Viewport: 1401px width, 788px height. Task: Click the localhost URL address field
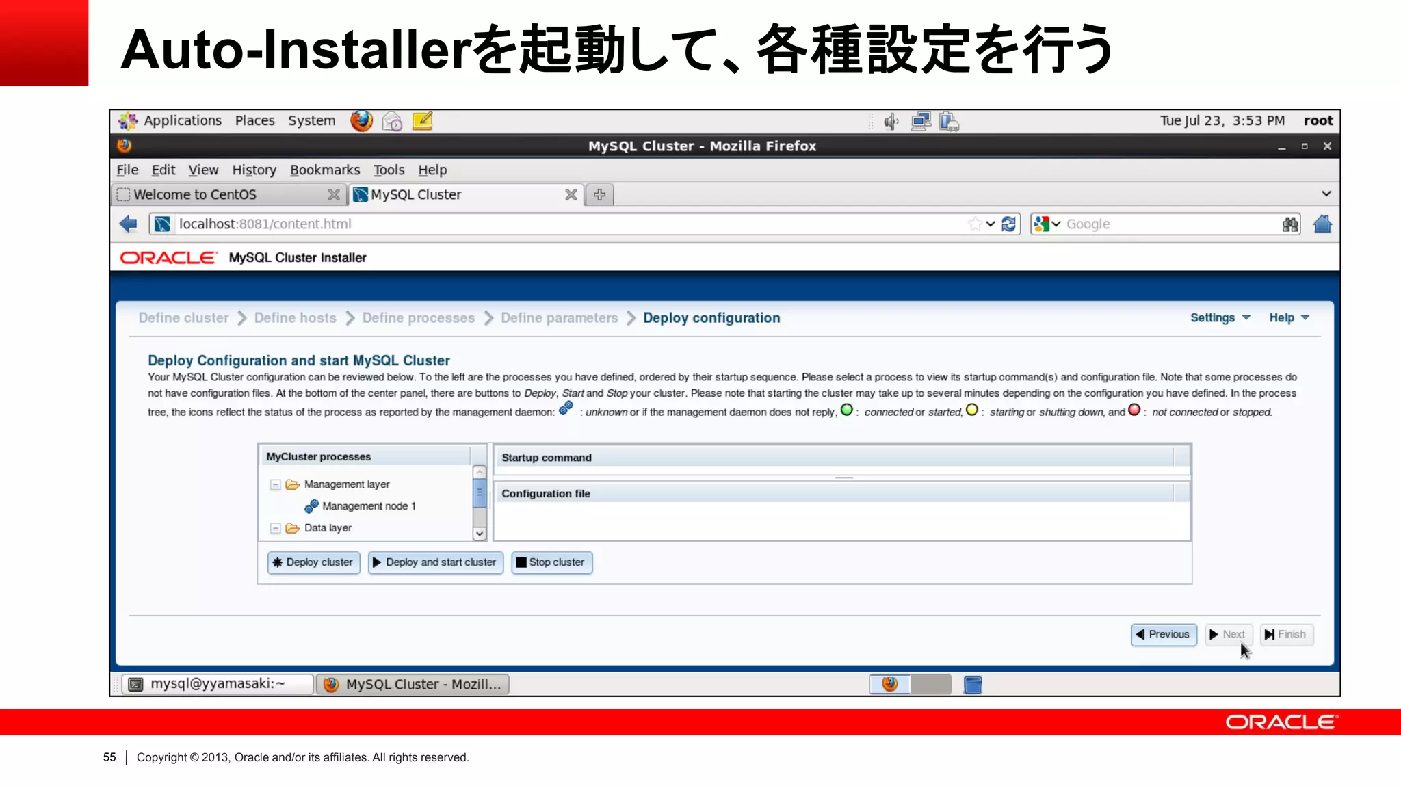point(568,224)
